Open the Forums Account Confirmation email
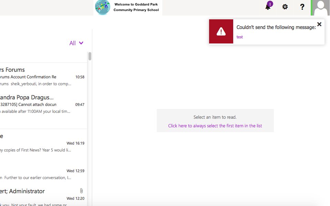 point(43,77)
